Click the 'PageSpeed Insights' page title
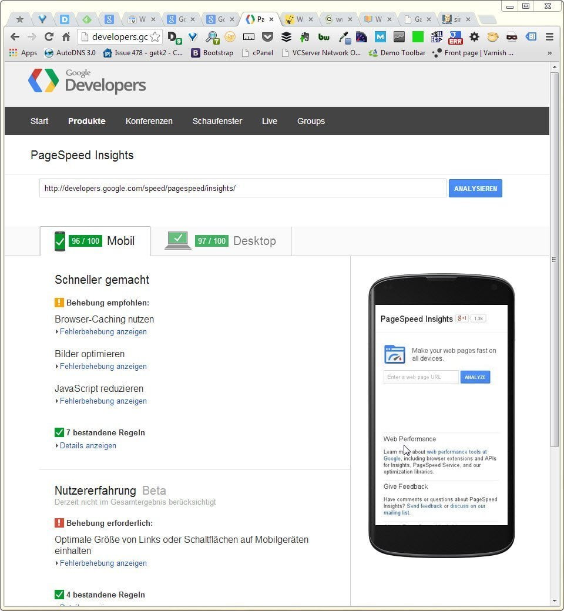The image size is (564, 611). pos(82,155)
